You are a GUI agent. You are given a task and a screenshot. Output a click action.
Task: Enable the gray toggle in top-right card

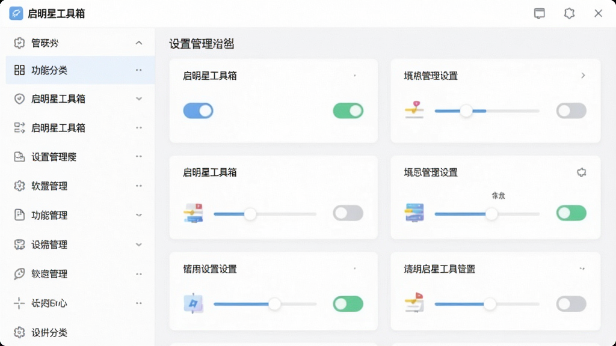(571, 111)
